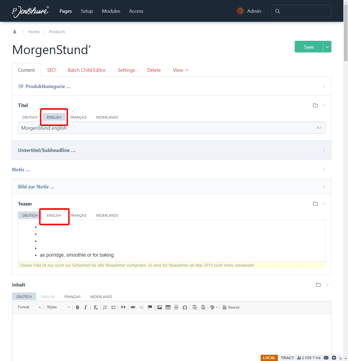Apply italic formatting in the Inhalt editor
This screenshot has height=361, width=348.
(x=85, y=307)
